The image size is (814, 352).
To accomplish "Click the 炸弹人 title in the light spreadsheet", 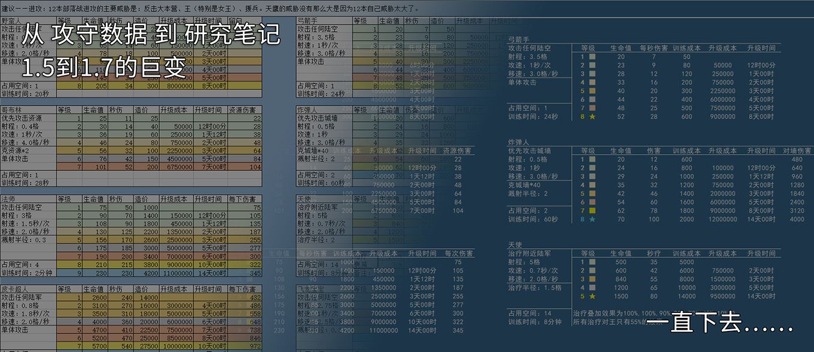I will point(308,110).
